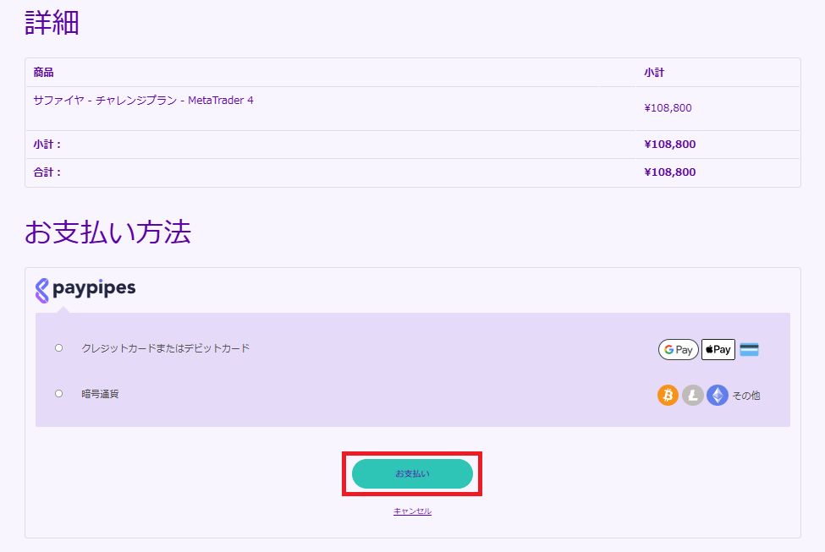Screen dimensions: 825x552
Task: Click the bold ¥108,800 in 合計 row
Action: [670, 172]
